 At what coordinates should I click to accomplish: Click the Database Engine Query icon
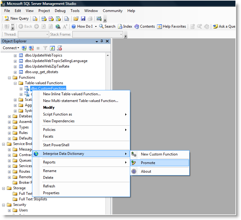35,18
